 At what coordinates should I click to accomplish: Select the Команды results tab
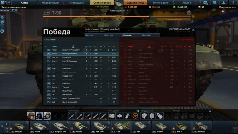coord(132,35)
